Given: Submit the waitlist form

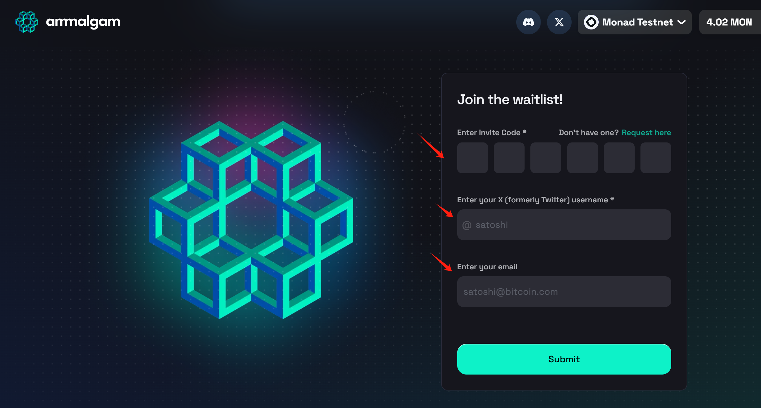Looking at the screenshot, I should (564, 359).
